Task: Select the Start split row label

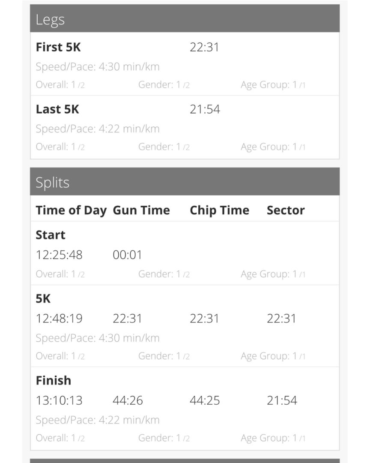Action: click(51, 235)
